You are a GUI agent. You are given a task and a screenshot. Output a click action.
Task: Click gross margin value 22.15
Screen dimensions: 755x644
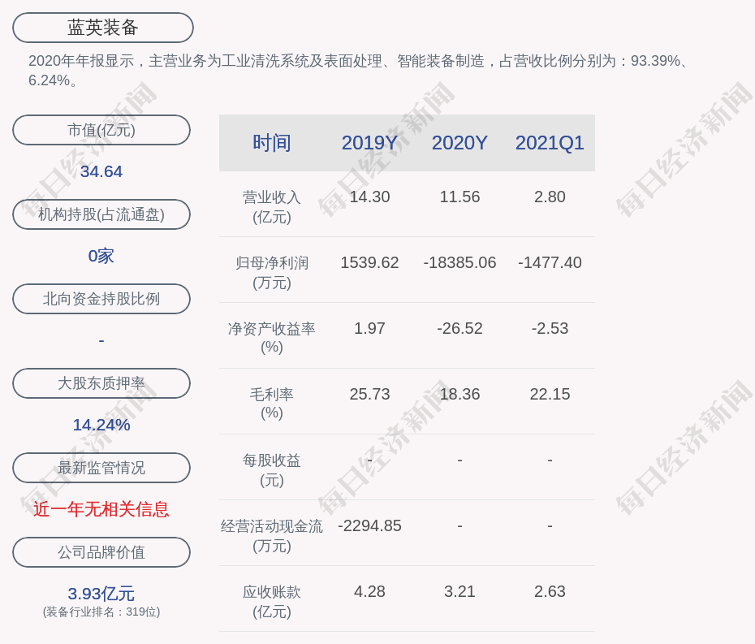point(550,394)
